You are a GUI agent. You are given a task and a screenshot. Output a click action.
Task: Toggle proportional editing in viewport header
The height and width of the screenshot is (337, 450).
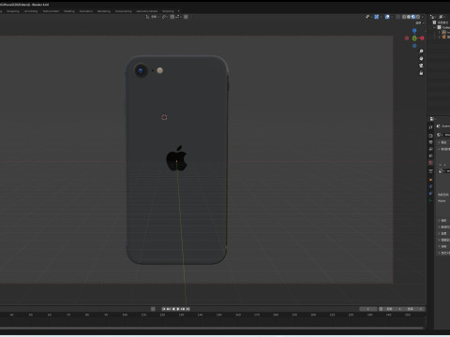186,17
